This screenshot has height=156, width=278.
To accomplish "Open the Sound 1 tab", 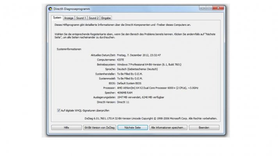I will point(81,18).
